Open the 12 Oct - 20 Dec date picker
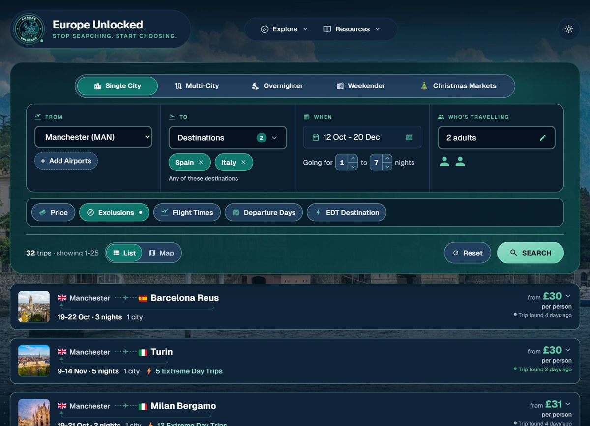 point(362,137)
